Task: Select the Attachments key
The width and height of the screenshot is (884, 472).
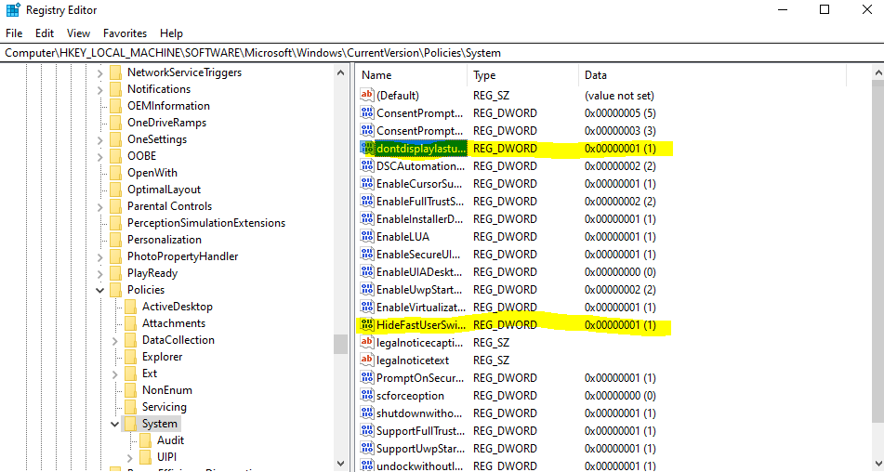Action: tap(174, 323)
